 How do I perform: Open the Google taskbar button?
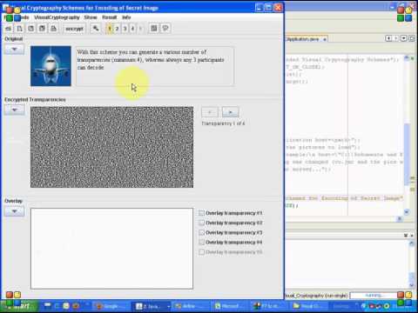click(x=112, y=306)
